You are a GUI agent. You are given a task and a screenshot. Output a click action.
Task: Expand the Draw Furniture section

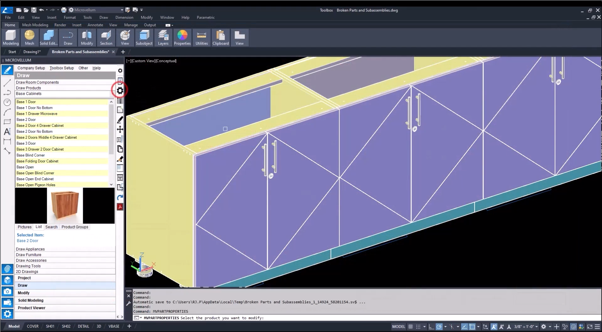click(65, 255)
